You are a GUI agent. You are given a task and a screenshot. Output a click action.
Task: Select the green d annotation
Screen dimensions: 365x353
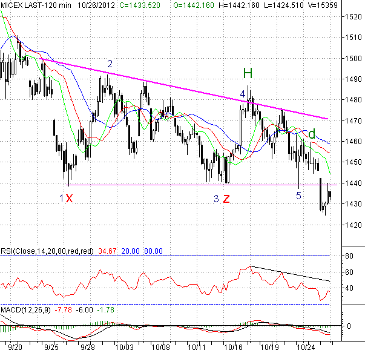pyautogui.click(x=312, y=134)
